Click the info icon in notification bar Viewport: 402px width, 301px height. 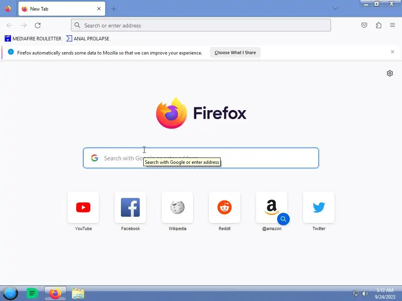(x=11, y=52)
